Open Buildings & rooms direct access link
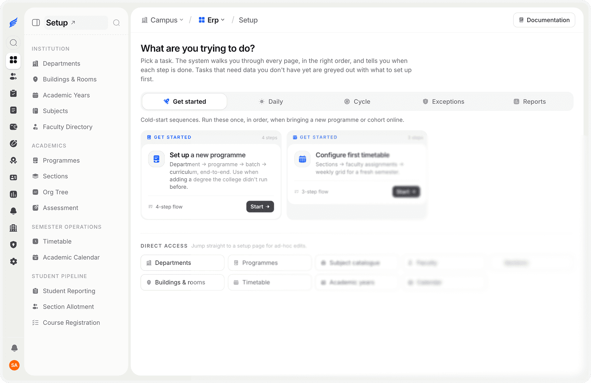Image resolution: width=591 pixels, height=383 pixels. (182, 282)
